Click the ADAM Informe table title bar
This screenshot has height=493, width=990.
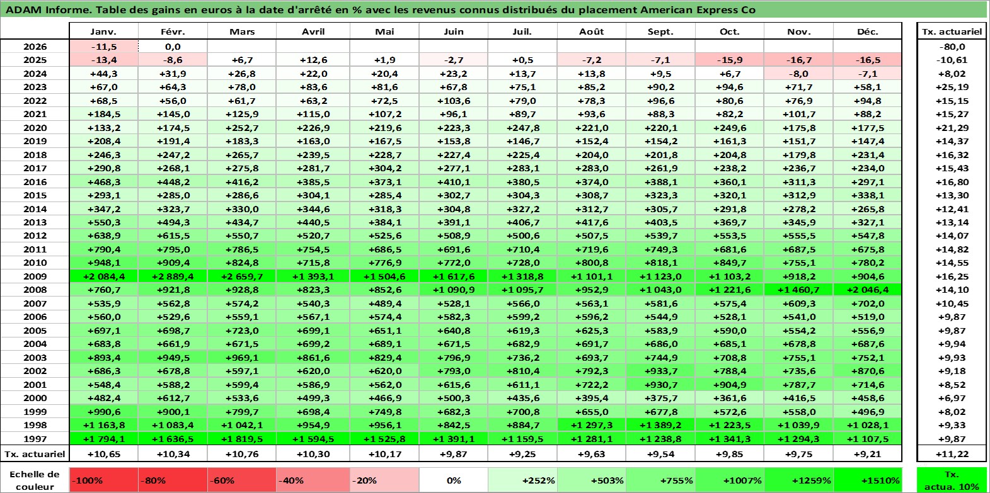pyautogui.click(x=494, y=9)
